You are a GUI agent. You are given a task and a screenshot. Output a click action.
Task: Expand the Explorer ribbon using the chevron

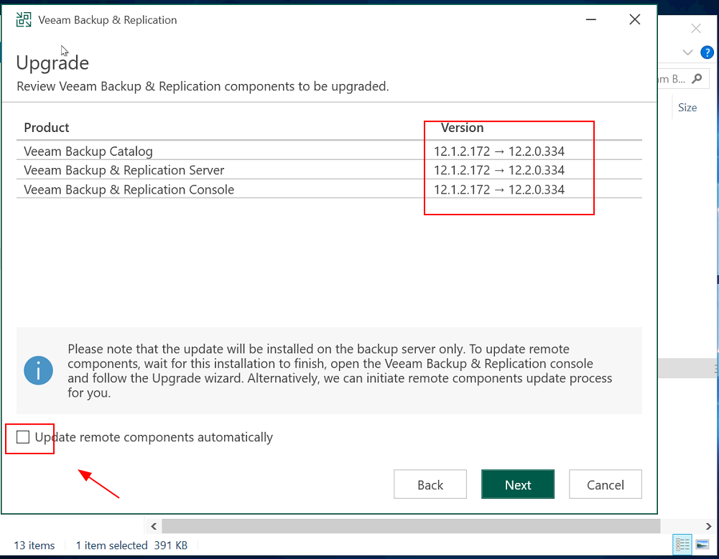pos(687,52)
